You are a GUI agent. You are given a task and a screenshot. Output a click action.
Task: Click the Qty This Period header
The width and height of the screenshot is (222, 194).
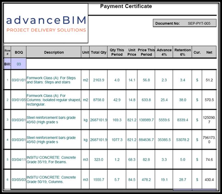(117, 52)
